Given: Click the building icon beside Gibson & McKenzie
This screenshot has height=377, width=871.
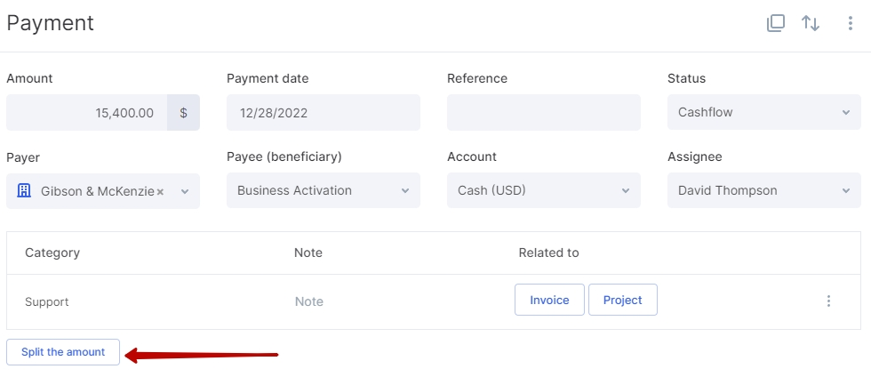Looking at the screenshot, I should (24, 191).
